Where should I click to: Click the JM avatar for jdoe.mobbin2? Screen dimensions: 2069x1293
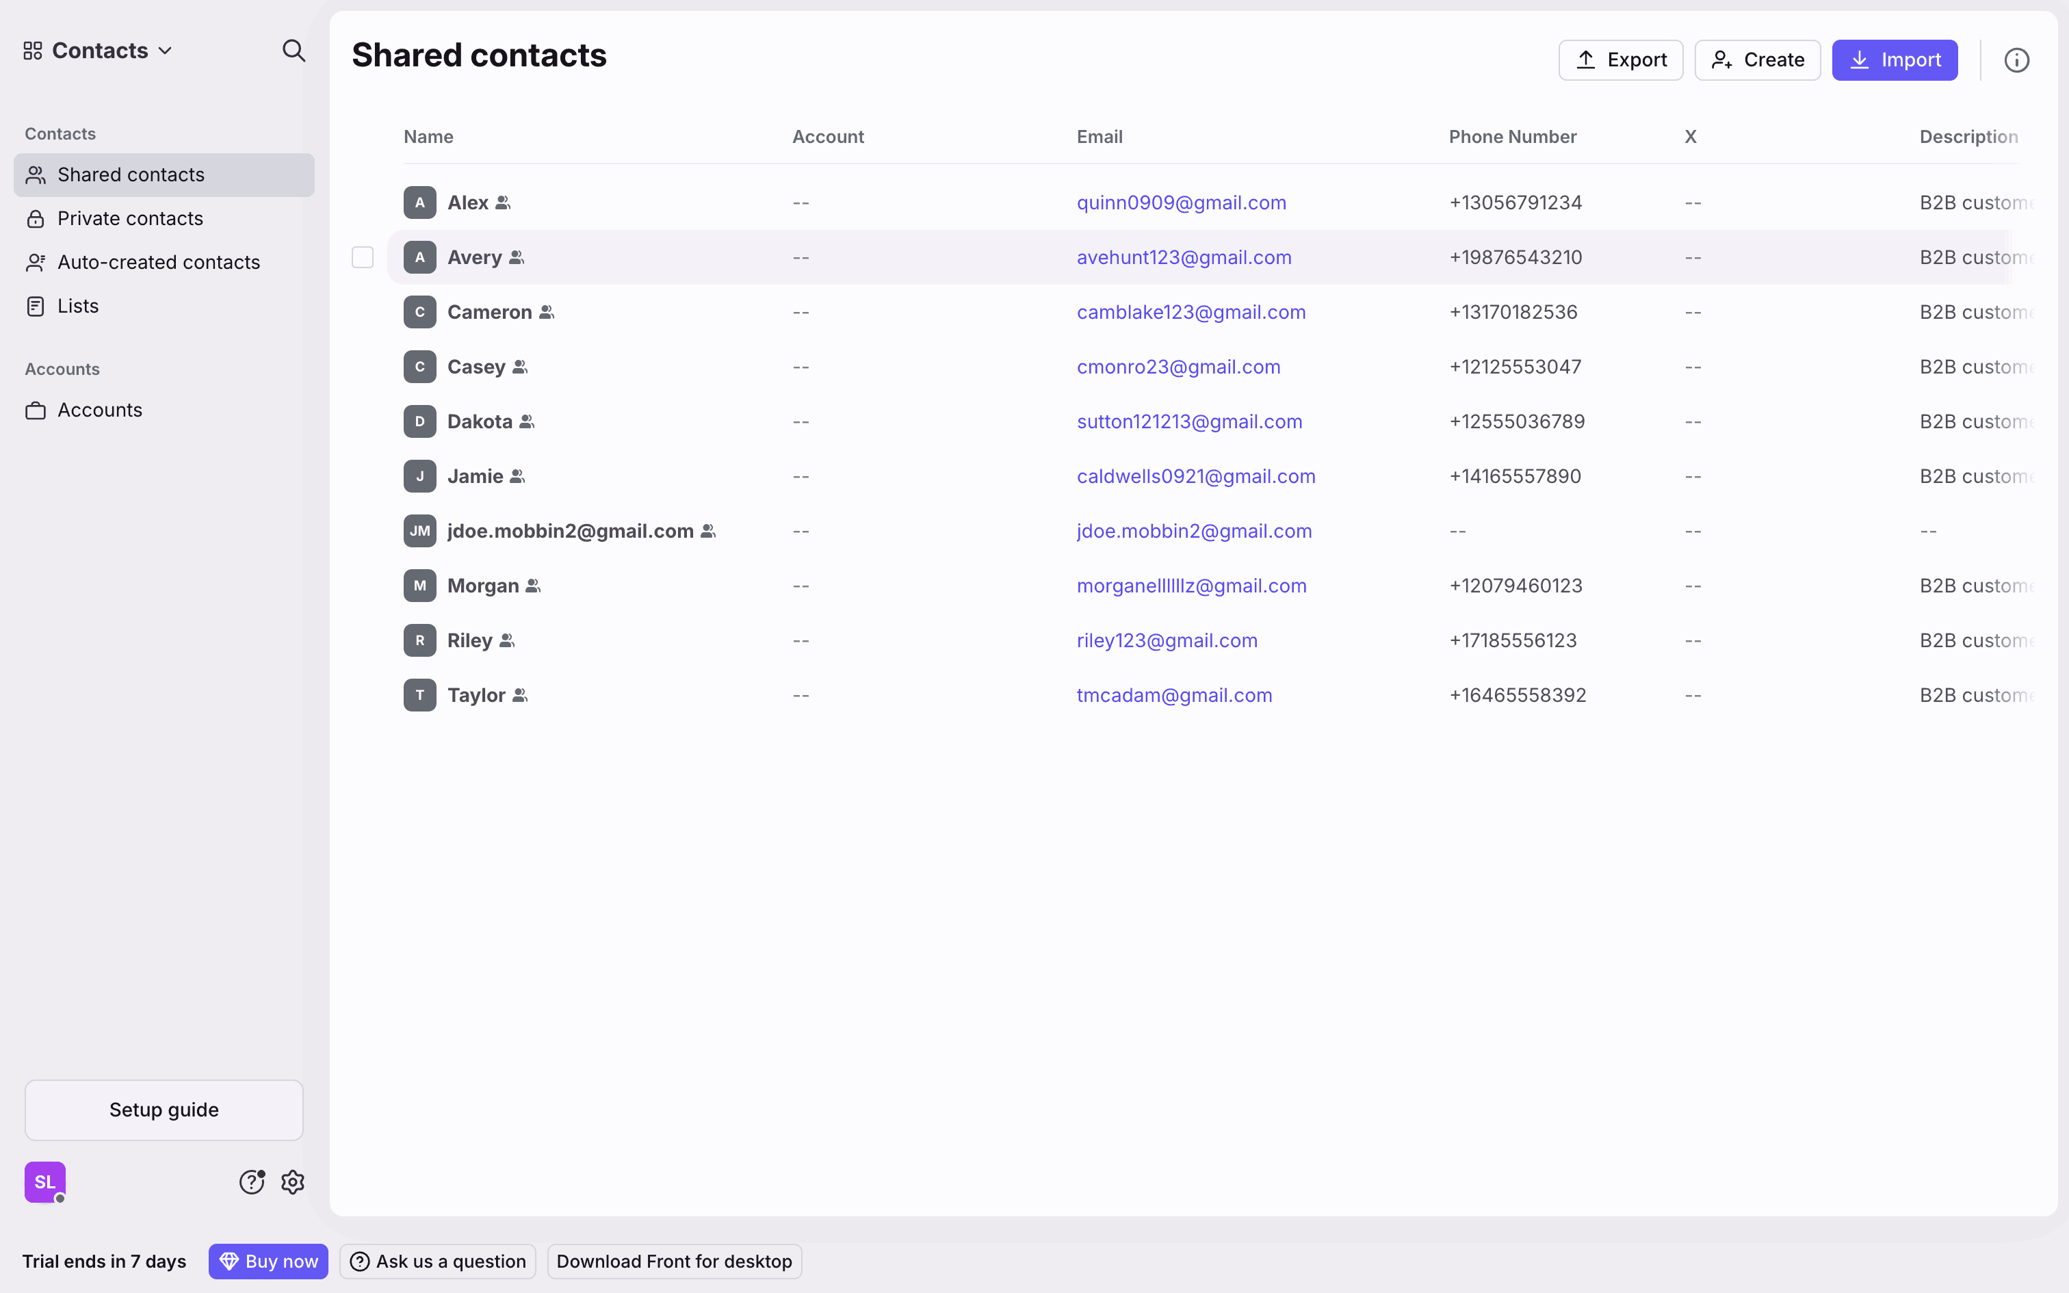420,531
